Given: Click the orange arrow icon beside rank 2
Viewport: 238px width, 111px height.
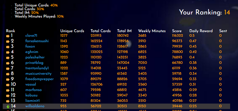Looking at the screenshot, I should click(x=8, y=42).
